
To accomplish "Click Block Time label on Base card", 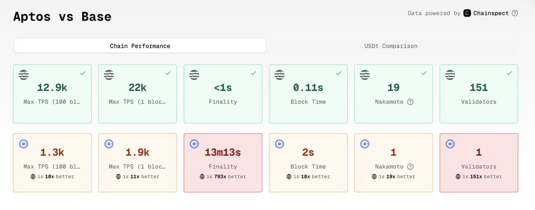I will click(x=308, y=167).
